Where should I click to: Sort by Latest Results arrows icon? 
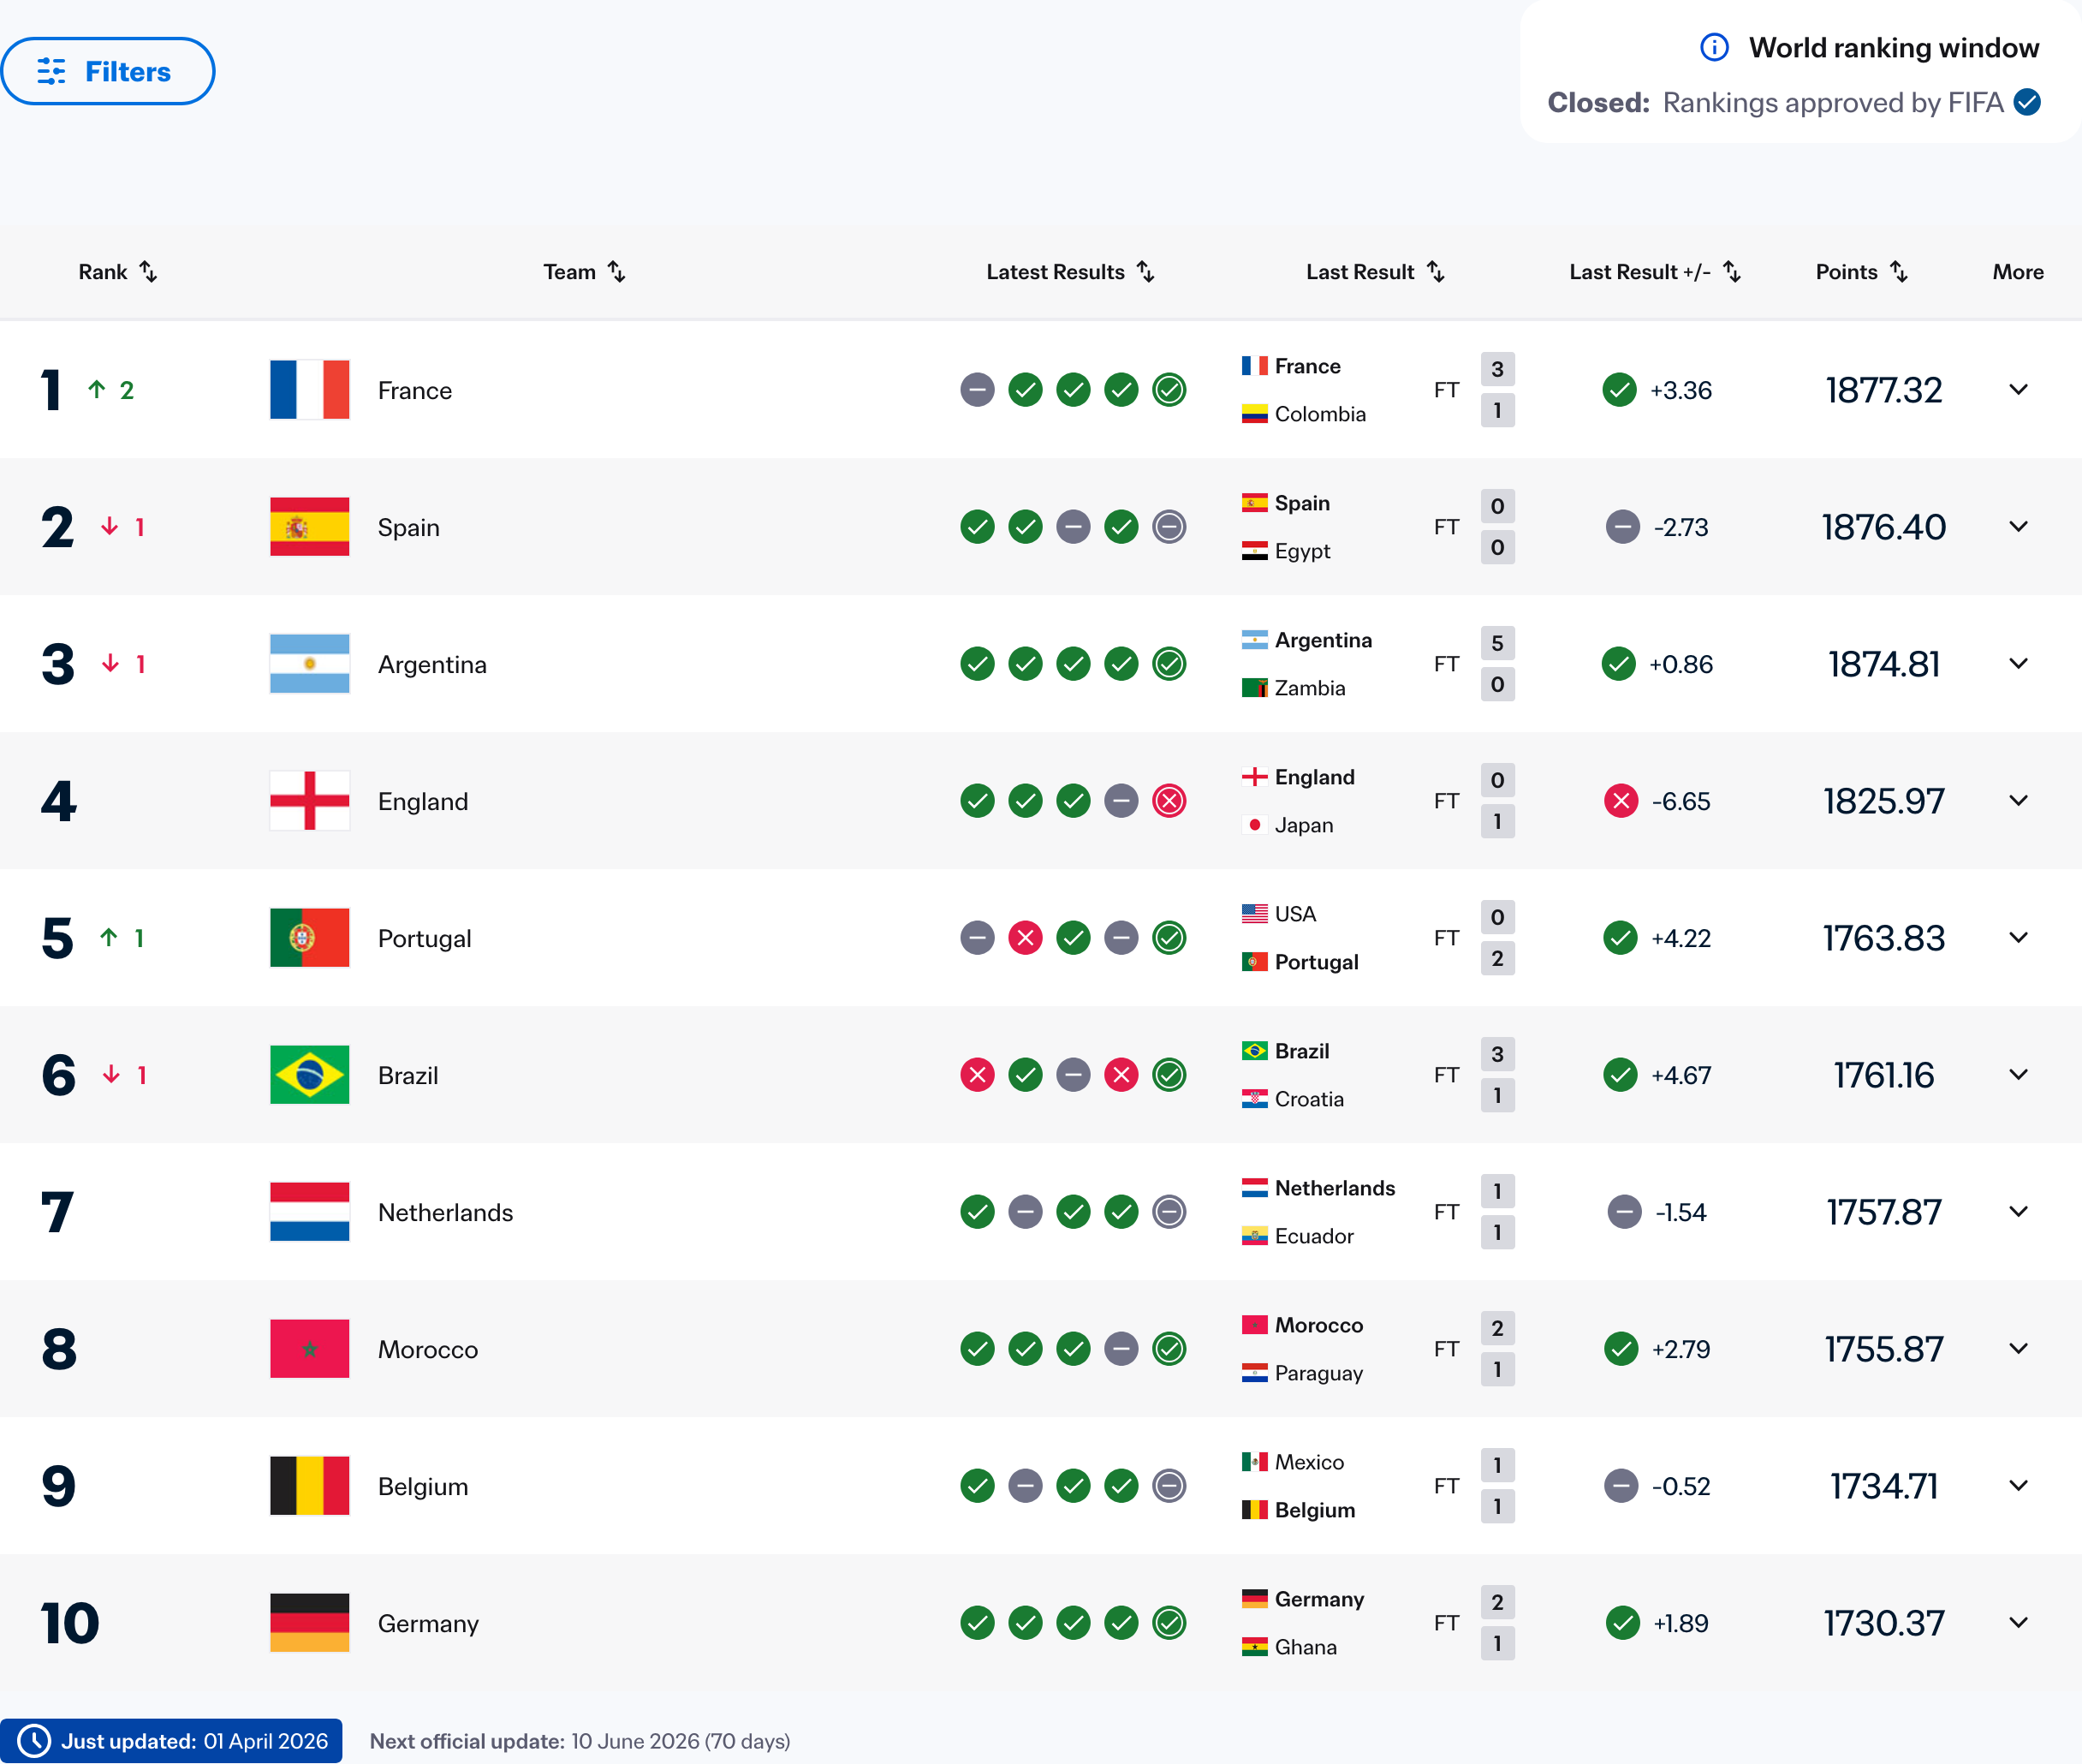(1145, 272)
